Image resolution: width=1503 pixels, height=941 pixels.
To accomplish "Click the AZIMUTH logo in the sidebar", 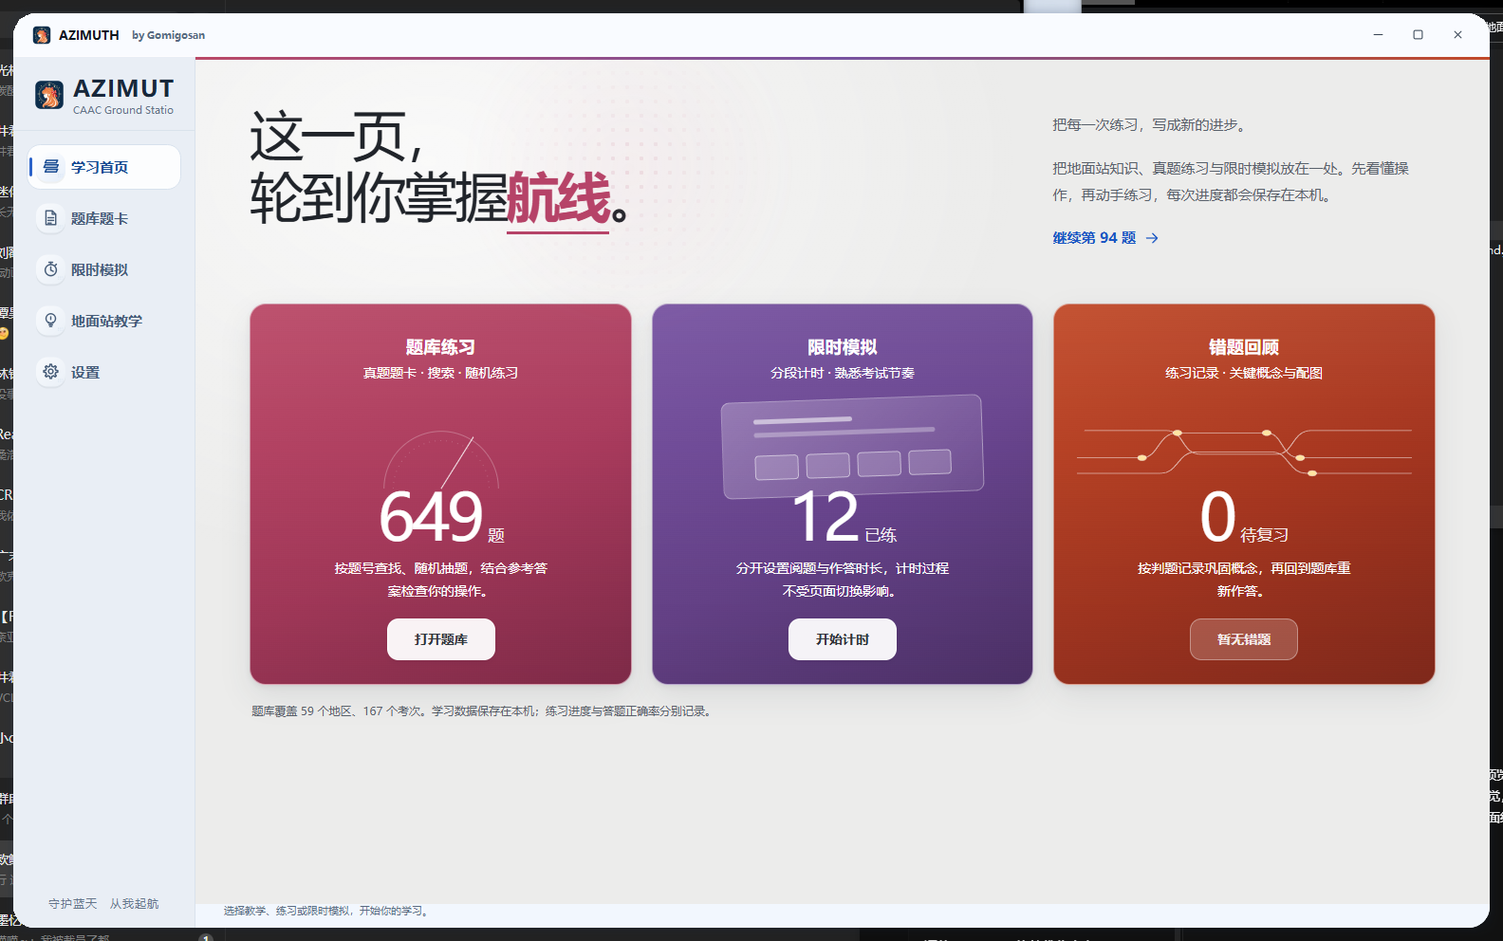I will tap(49, 95).
